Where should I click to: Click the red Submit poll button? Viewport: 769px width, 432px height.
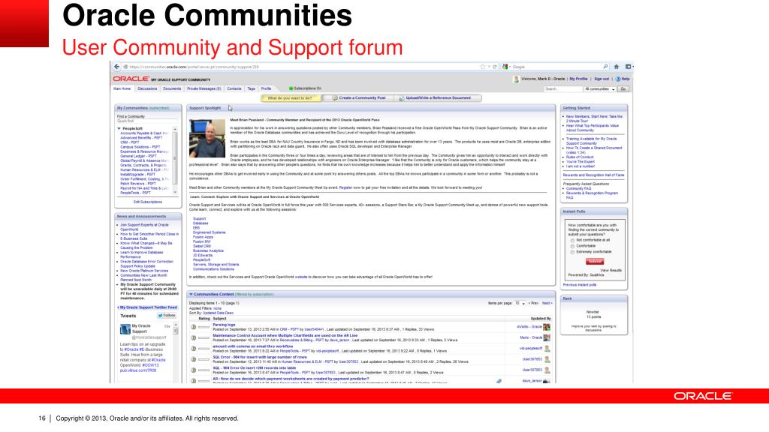coord(595,262)
